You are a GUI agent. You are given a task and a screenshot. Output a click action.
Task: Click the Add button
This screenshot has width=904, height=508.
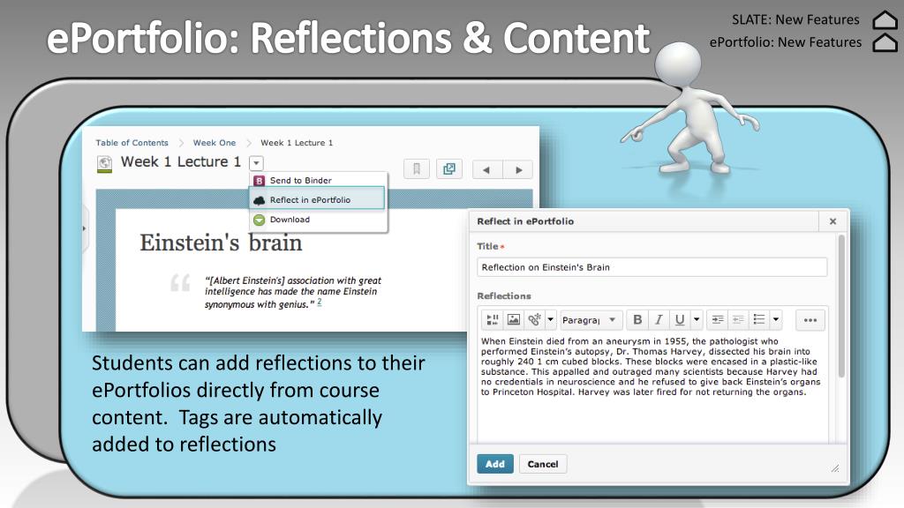click(494, 464)
